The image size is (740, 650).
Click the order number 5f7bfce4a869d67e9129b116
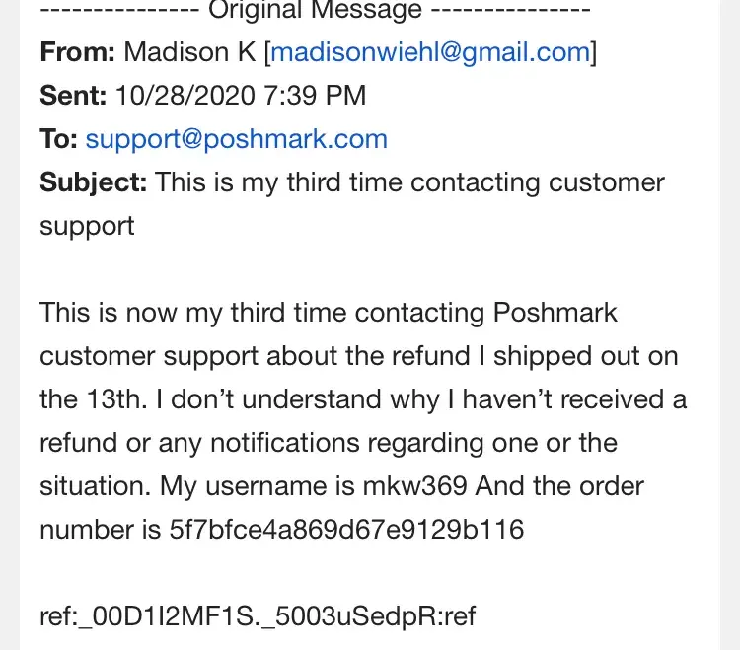tap(346, 530)
